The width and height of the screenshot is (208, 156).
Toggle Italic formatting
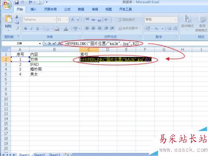point(32,29)
